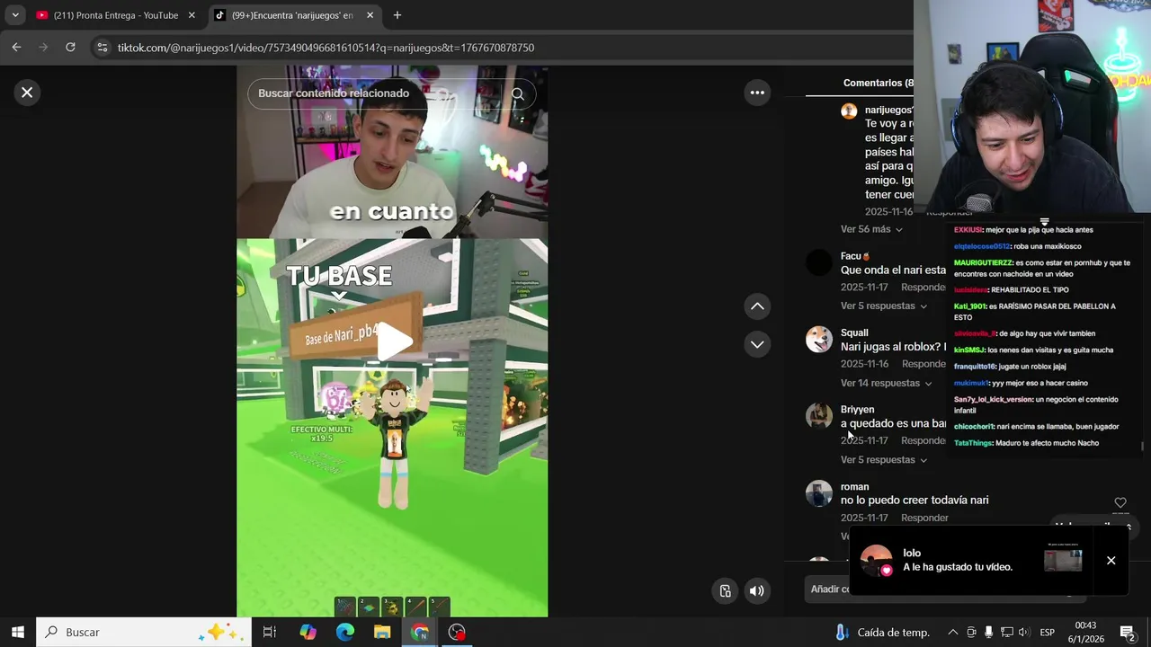Go to next video with down arrow
The height and width of the screenshot is (647, 1151).
(757, 344)
